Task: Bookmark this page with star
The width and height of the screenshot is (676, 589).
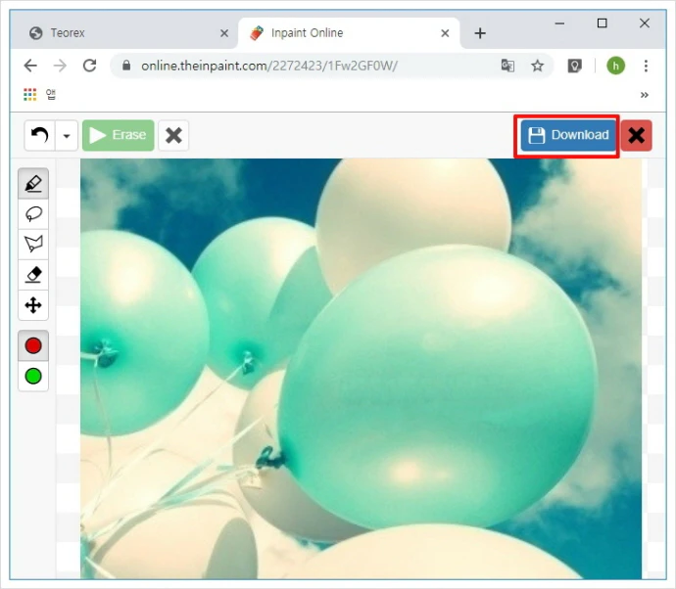Action: (x=537, y=66)
